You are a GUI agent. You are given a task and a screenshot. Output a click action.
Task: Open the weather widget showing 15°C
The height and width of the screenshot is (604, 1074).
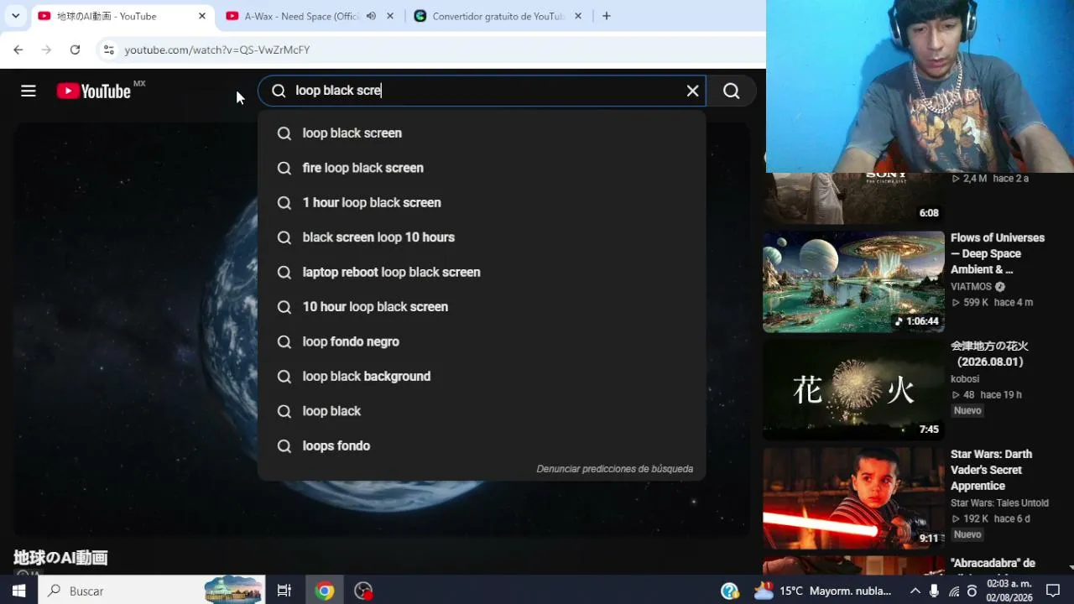pyautogui.click(x=822, y=591)
